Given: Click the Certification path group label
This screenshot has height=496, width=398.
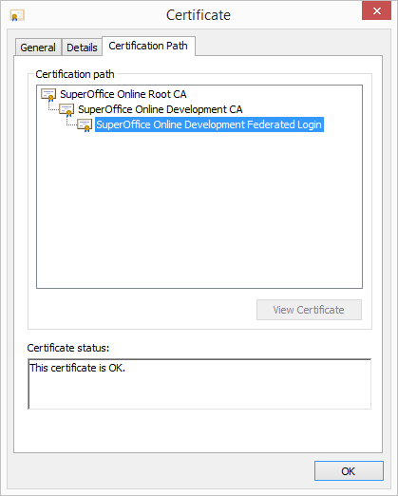Looking at the screenshot, I should [x=75, y=74].
